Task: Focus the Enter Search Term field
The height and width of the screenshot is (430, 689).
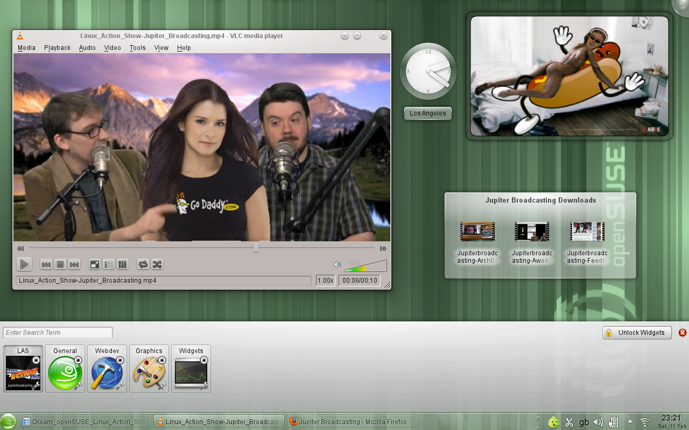Action: point(58,333)
